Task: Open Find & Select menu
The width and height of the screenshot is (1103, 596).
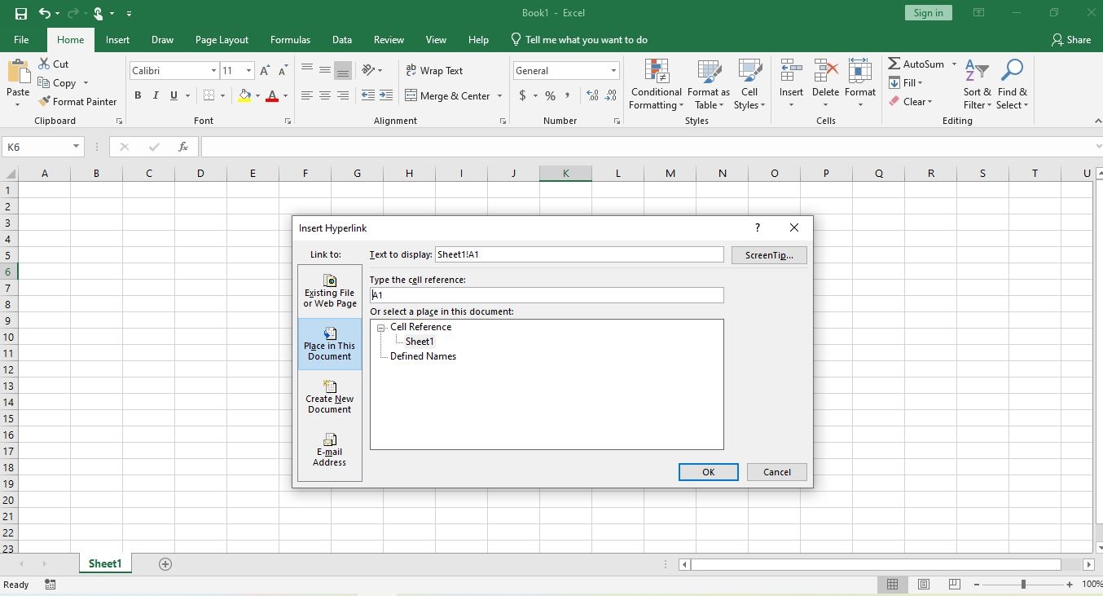Action: (1012, 85)
